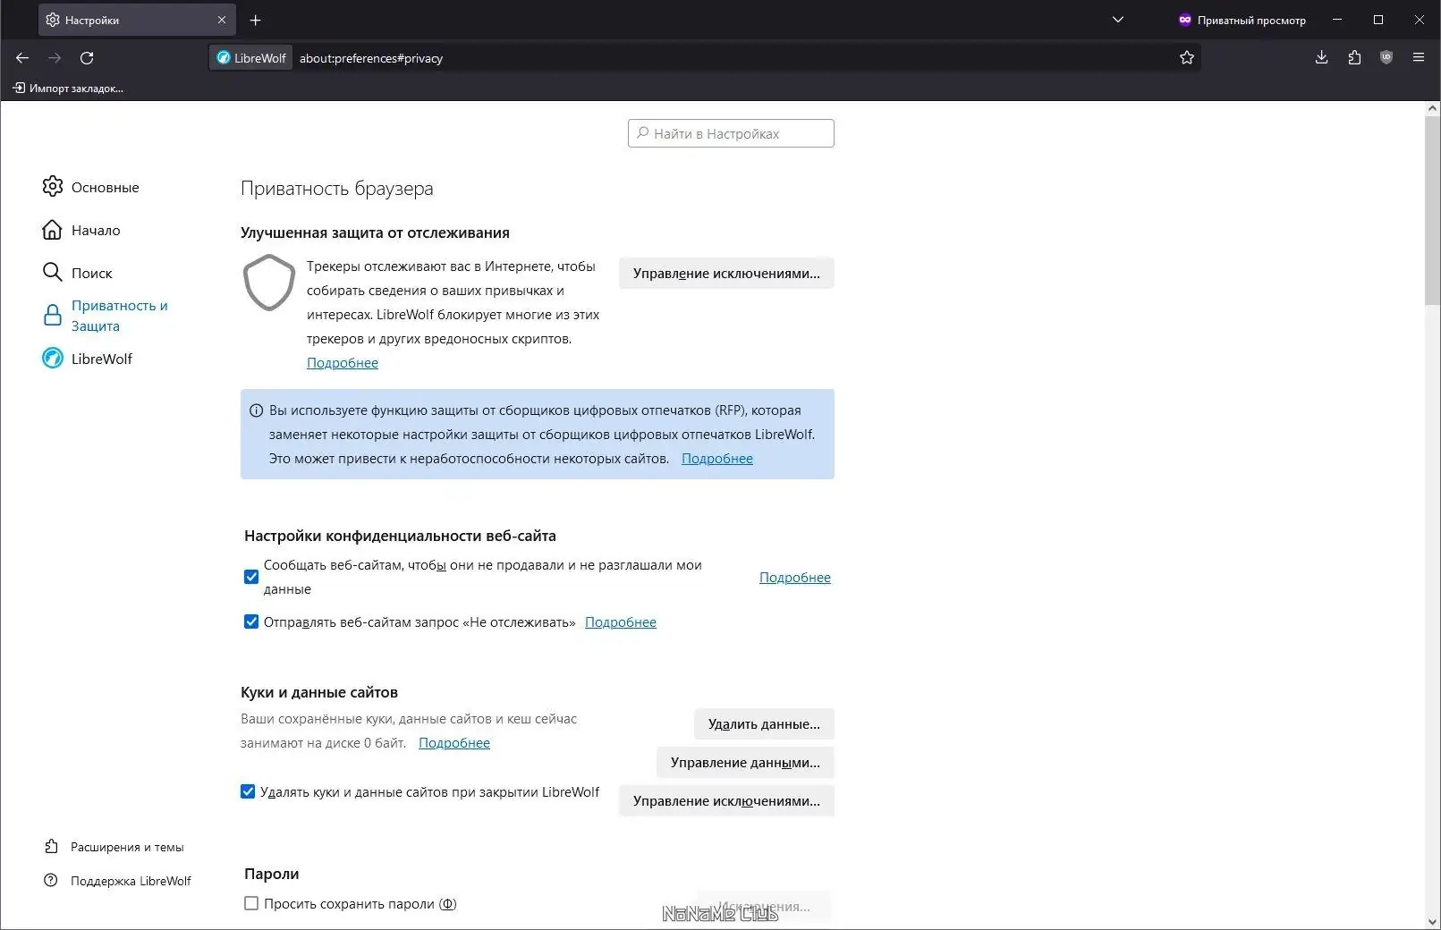Click Управление данными button
Viewport: 1441px width, 930px height.
(745, 763)
